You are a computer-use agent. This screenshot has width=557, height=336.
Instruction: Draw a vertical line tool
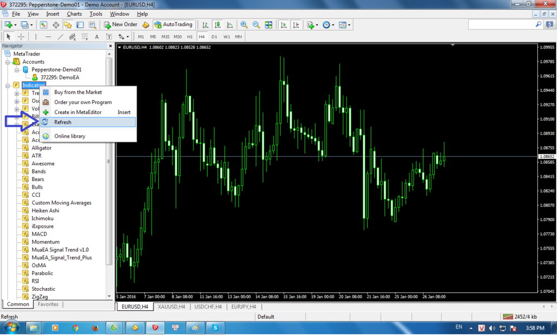35,36
